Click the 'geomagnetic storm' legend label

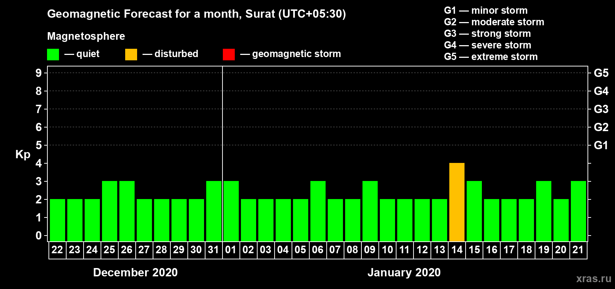point(296,54)
